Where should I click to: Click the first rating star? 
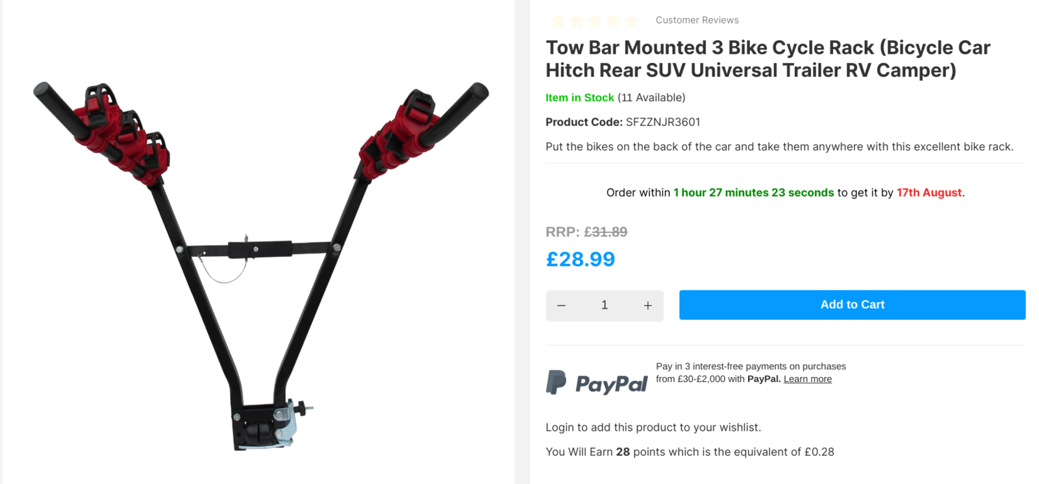558,21
